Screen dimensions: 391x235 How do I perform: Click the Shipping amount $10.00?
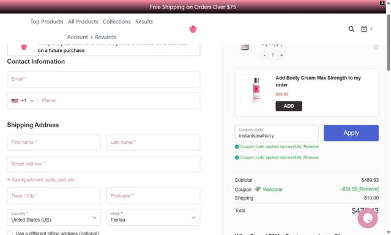[x=371, y=198]
